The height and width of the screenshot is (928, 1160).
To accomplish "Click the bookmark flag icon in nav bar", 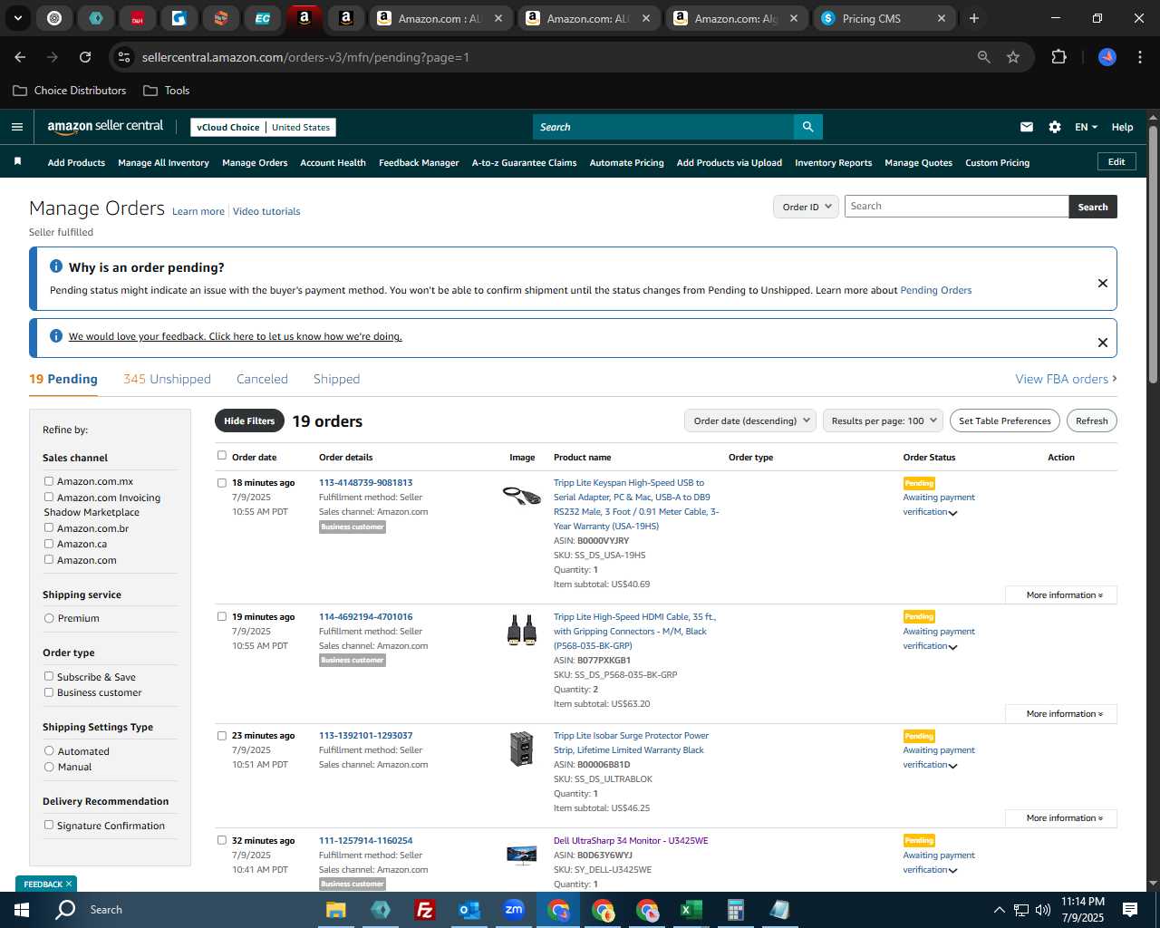I will tap(17, 162).
